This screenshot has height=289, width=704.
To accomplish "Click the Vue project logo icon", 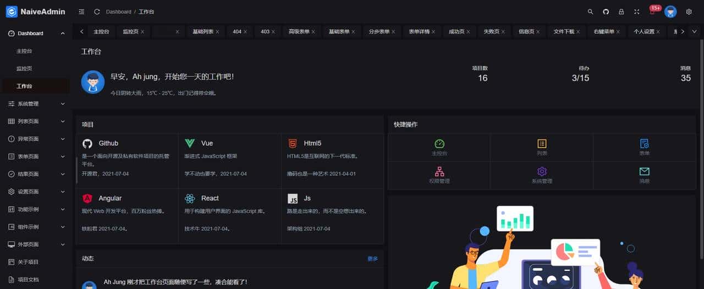I will point(190,143).
